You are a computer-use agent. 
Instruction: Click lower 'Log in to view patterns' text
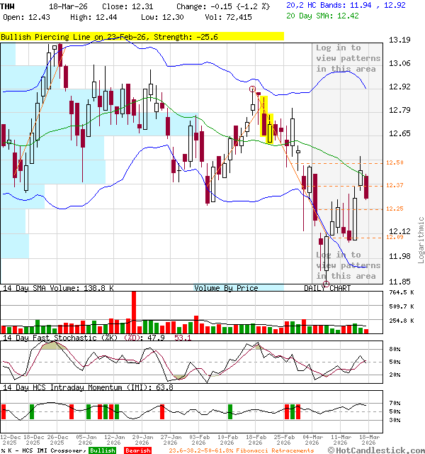pos(346,265)
